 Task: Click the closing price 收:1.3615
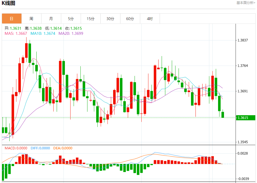click(x=74, y=28)
